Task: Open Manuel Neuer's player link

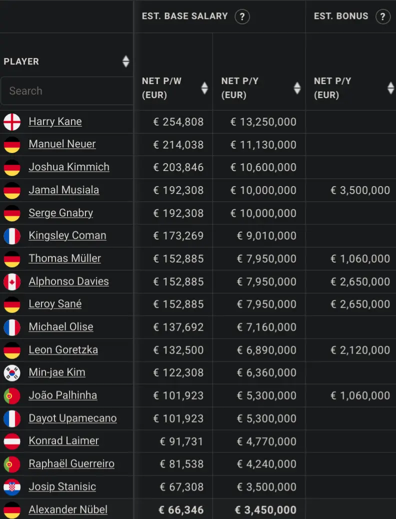Action: [62, 144]
